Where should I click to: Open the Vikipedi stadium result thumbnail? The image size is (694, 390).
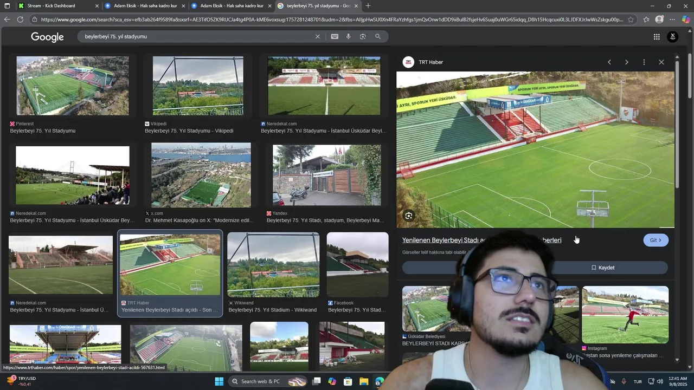(x=198, y=86)
